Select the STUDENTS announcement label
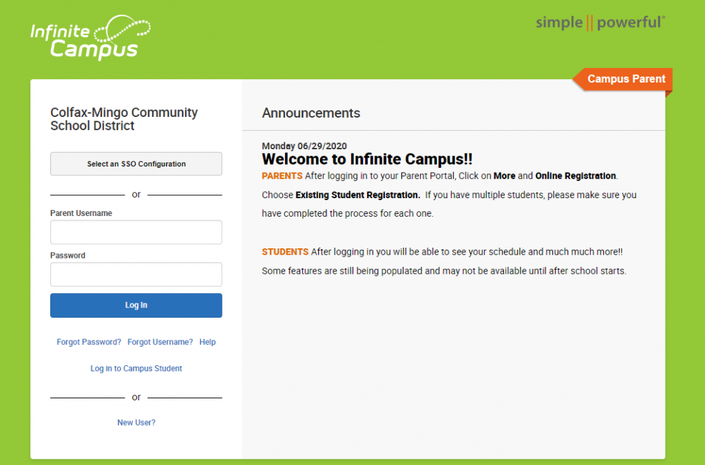 coord(284,251)
